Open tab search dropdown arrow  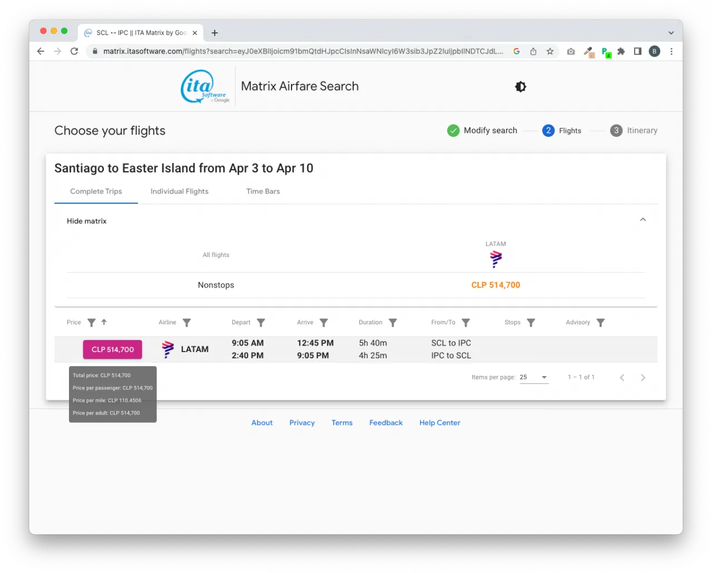[671, 33]
